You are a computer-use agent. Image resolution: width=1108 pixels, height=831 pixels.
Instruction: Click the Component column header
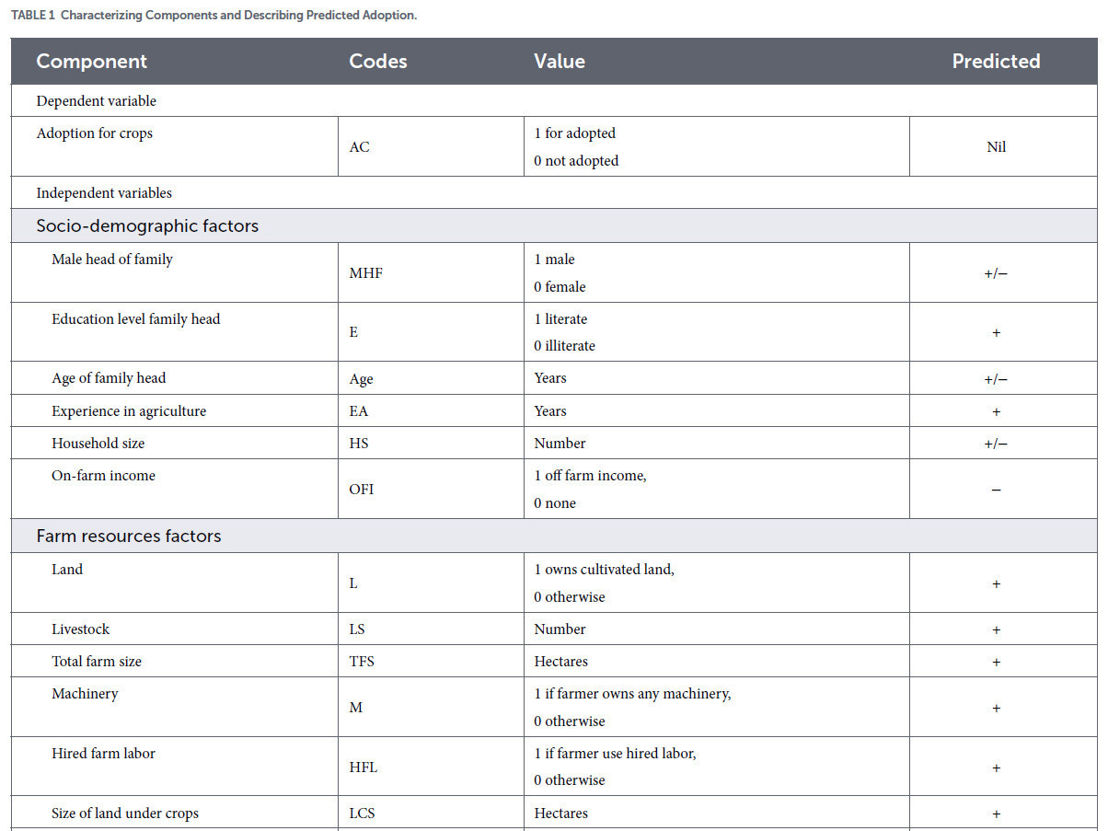[92, 62]
